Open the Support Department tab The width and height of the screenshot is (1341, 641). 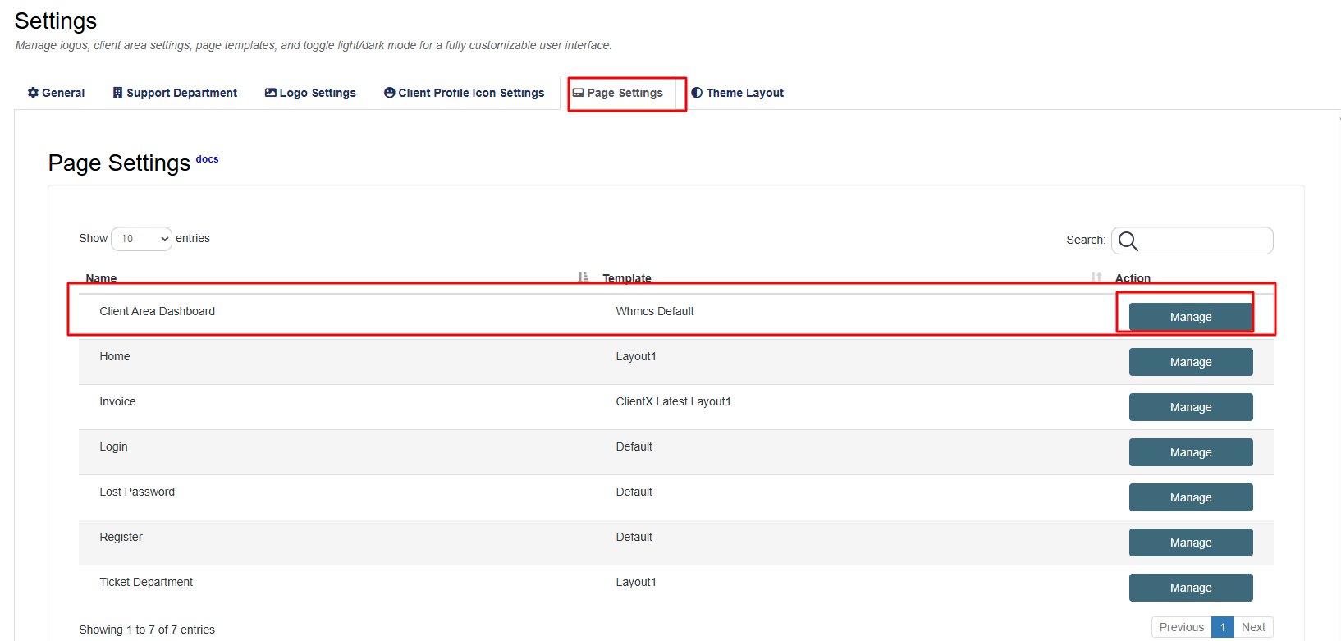tap(181, 93)
